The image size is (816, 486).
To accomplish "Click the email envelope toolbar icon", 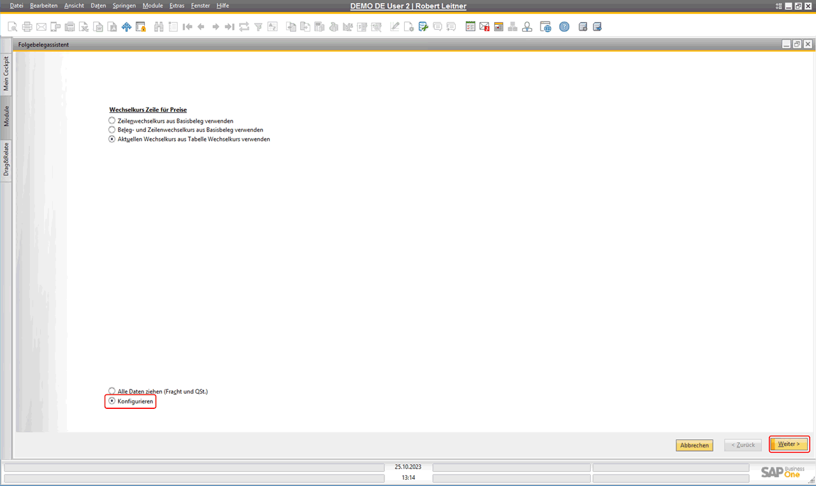I will tap(41, 27).
